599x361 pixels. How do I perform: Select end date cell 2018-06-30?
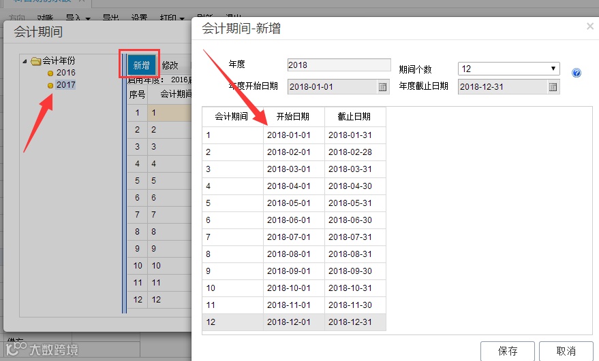click(x=355, y=220)
